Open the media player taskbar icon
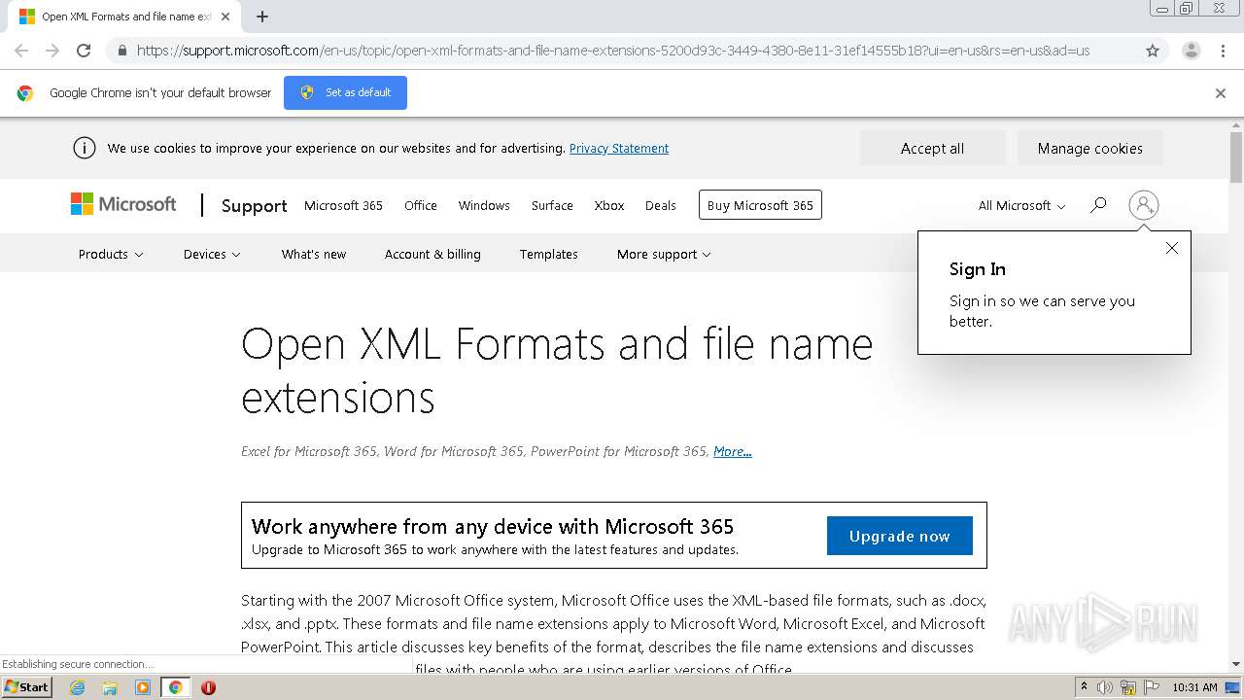This screenshot has width=1244, height=700. coord(143,687)
